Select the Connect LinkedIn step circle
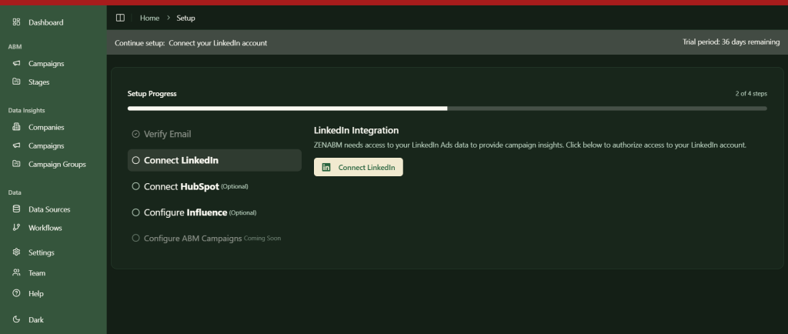The image size is (788, 334). coord(135,160)
